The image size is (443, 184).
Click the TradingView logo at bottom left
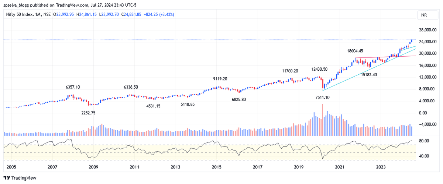point(20,178)
